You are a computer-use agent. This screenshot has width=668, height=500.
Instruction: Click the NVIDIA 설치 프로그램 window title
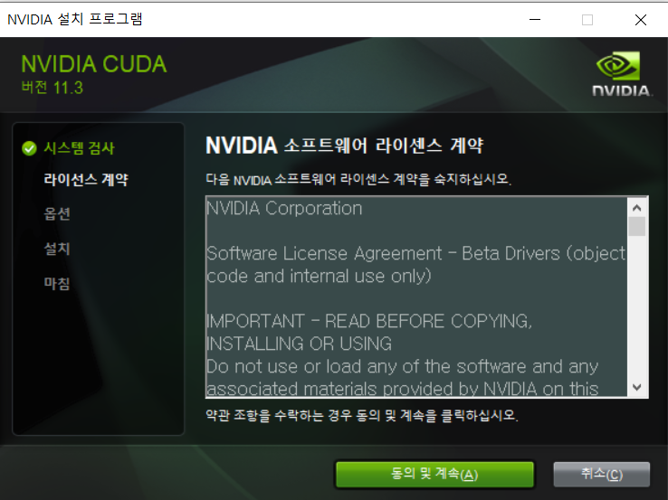coord(75,20)
